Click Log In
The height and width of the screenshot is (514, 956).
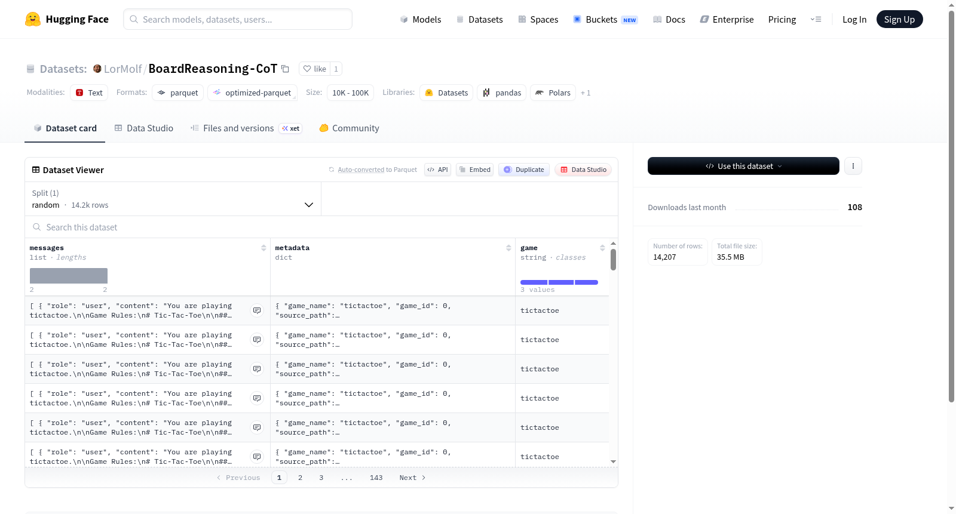coord(854,19)
